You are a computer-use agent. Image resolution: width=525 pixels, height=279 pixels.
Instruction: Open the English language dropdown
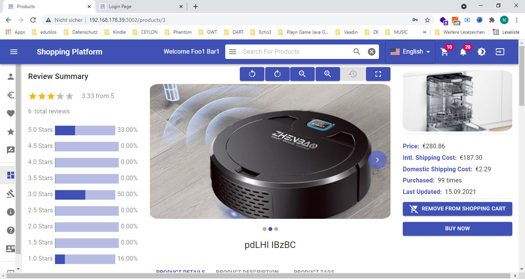[x=410, y=52]
